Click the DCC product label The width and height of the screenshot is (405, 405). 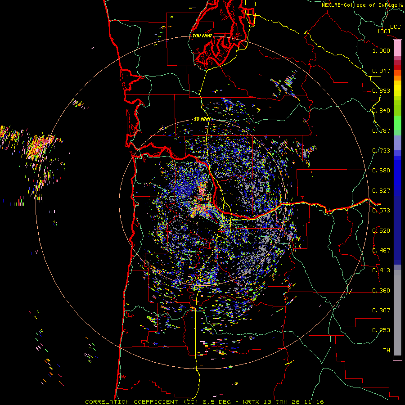[x=395, y=27]
